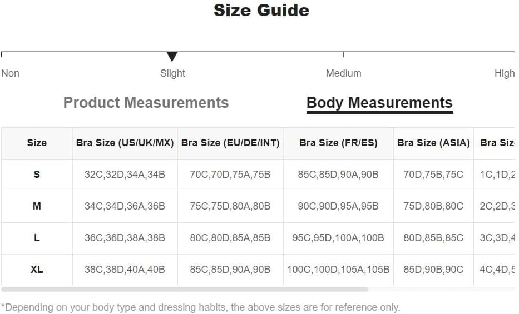
Task: Click the Non stretch level label
Action: [11, 73]
